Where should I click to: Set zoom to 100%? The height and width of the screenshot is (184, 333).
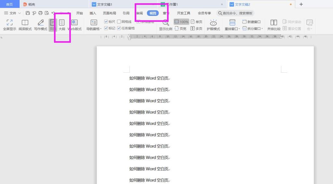(x=181, y=22)
